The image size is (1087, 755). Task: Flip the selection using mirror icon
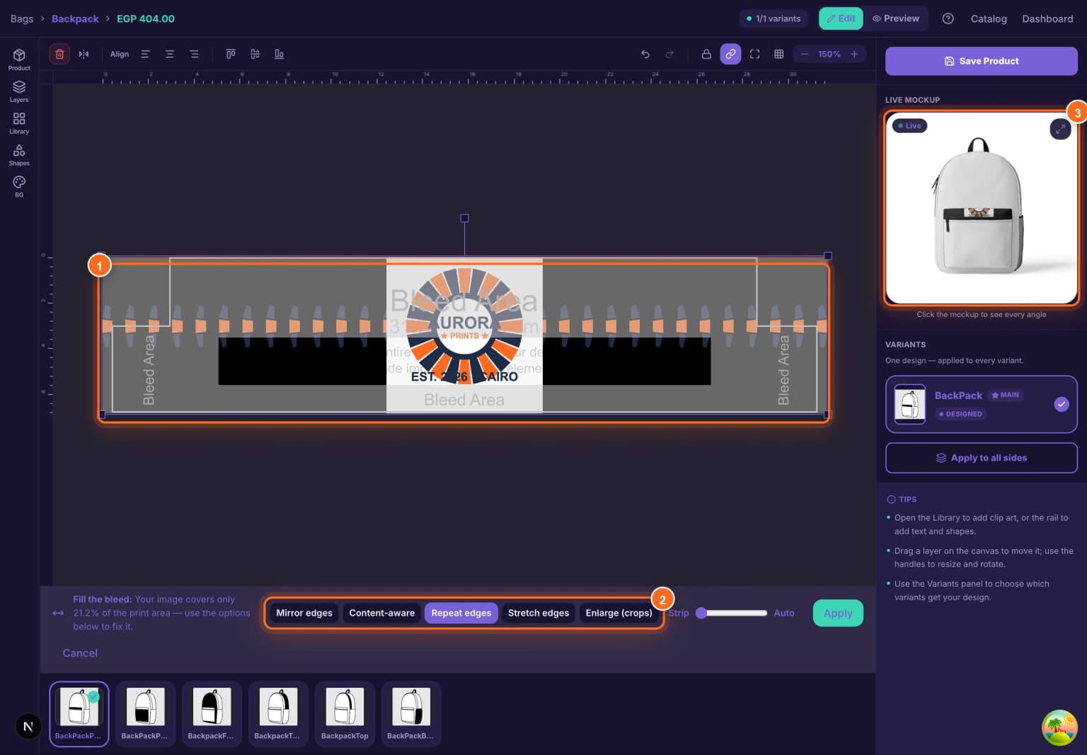(x=84, y=54)
